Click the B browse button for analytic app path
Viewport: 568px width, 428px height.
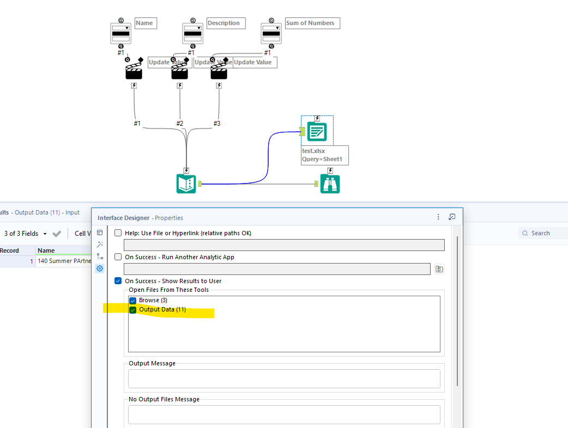439,268
